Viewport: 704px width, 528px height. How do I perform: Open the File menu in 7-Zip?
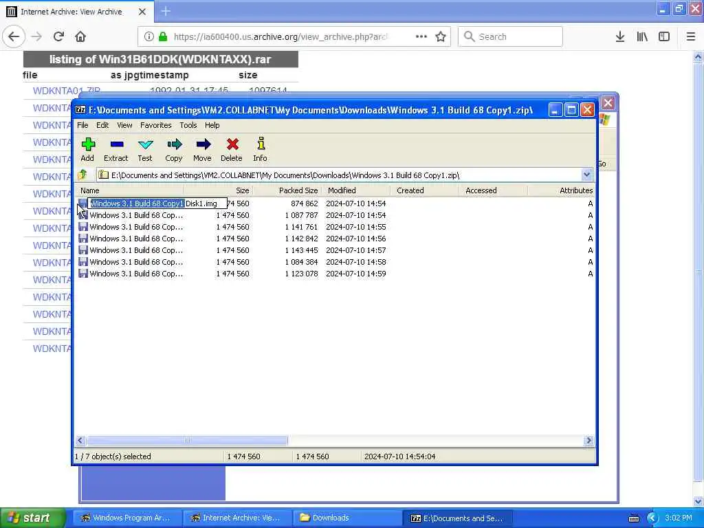click(x=82, y=125)
